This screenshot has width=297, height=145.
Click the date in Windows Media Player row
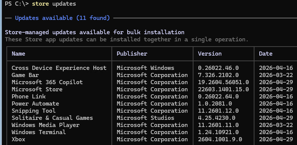(x=276, y=125)
